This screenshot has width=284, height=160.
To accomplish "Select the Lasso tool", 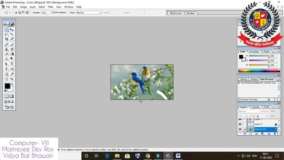I will [x=7, y=35].
